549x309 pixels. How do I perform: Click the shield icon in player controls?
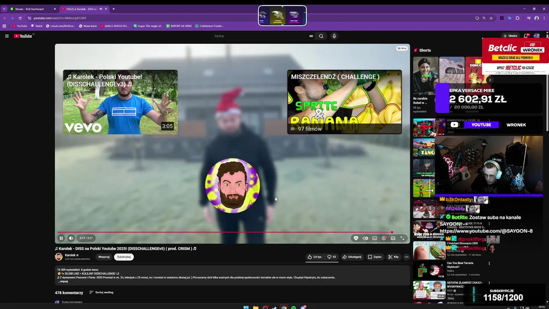coord(356,238)
